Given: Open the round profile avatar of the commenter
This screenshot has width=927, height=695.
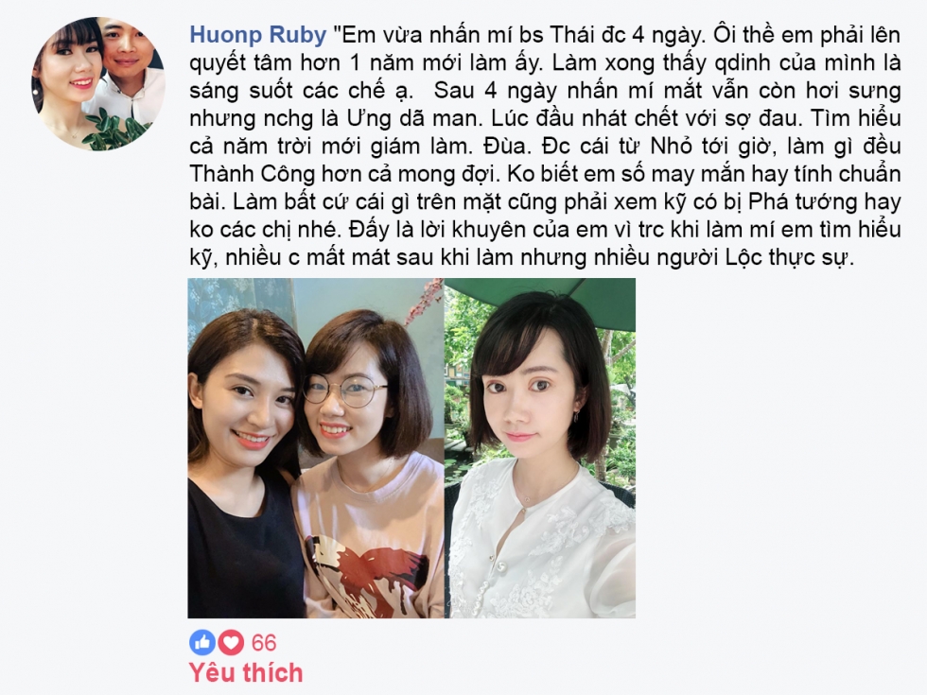Looking at the screenshot, I should point(98,83).
